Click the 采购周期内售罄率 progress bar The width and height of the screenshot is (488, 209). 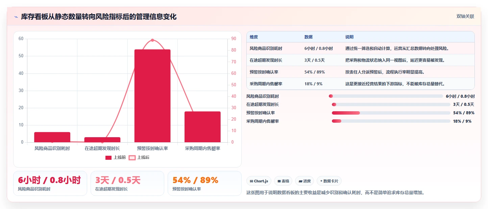391,121
